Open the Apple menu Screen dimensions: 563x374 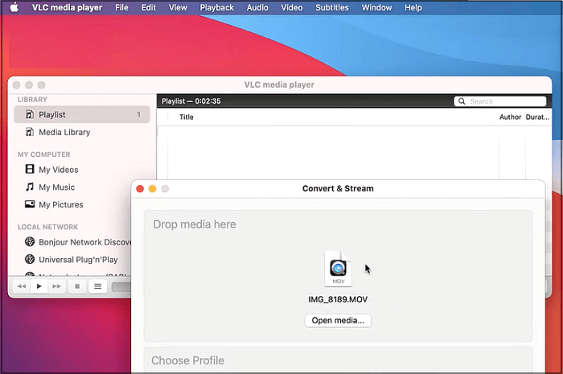[x=14, y=7]
